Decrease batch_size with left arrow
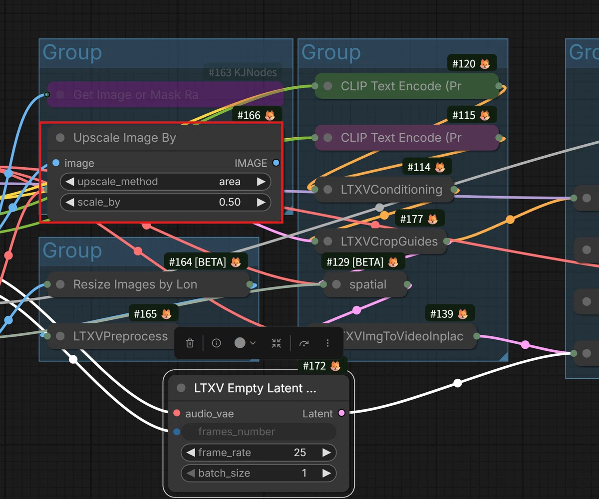599x499 pixels. (x=191, y=473)
